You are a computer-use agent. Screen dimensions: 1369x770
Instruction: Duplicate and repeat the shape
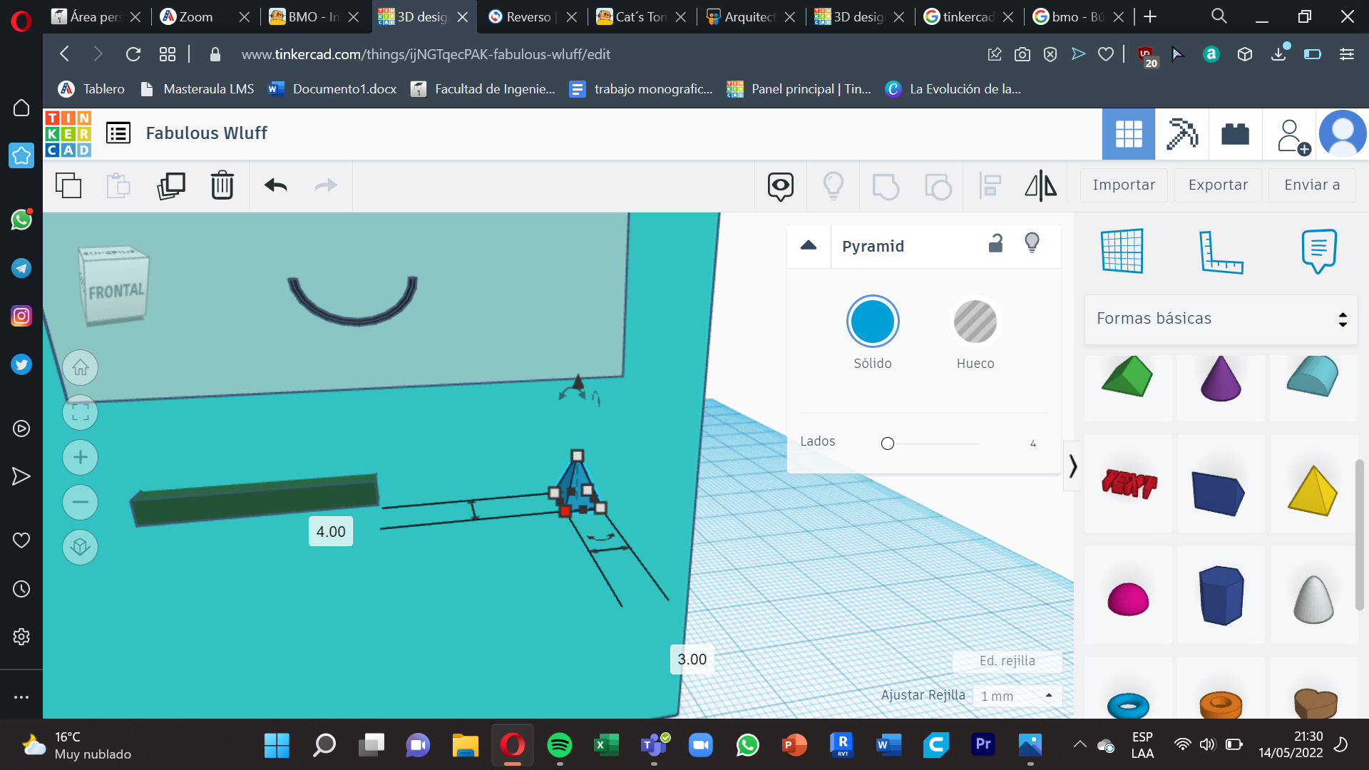click(x=171, y=185)
